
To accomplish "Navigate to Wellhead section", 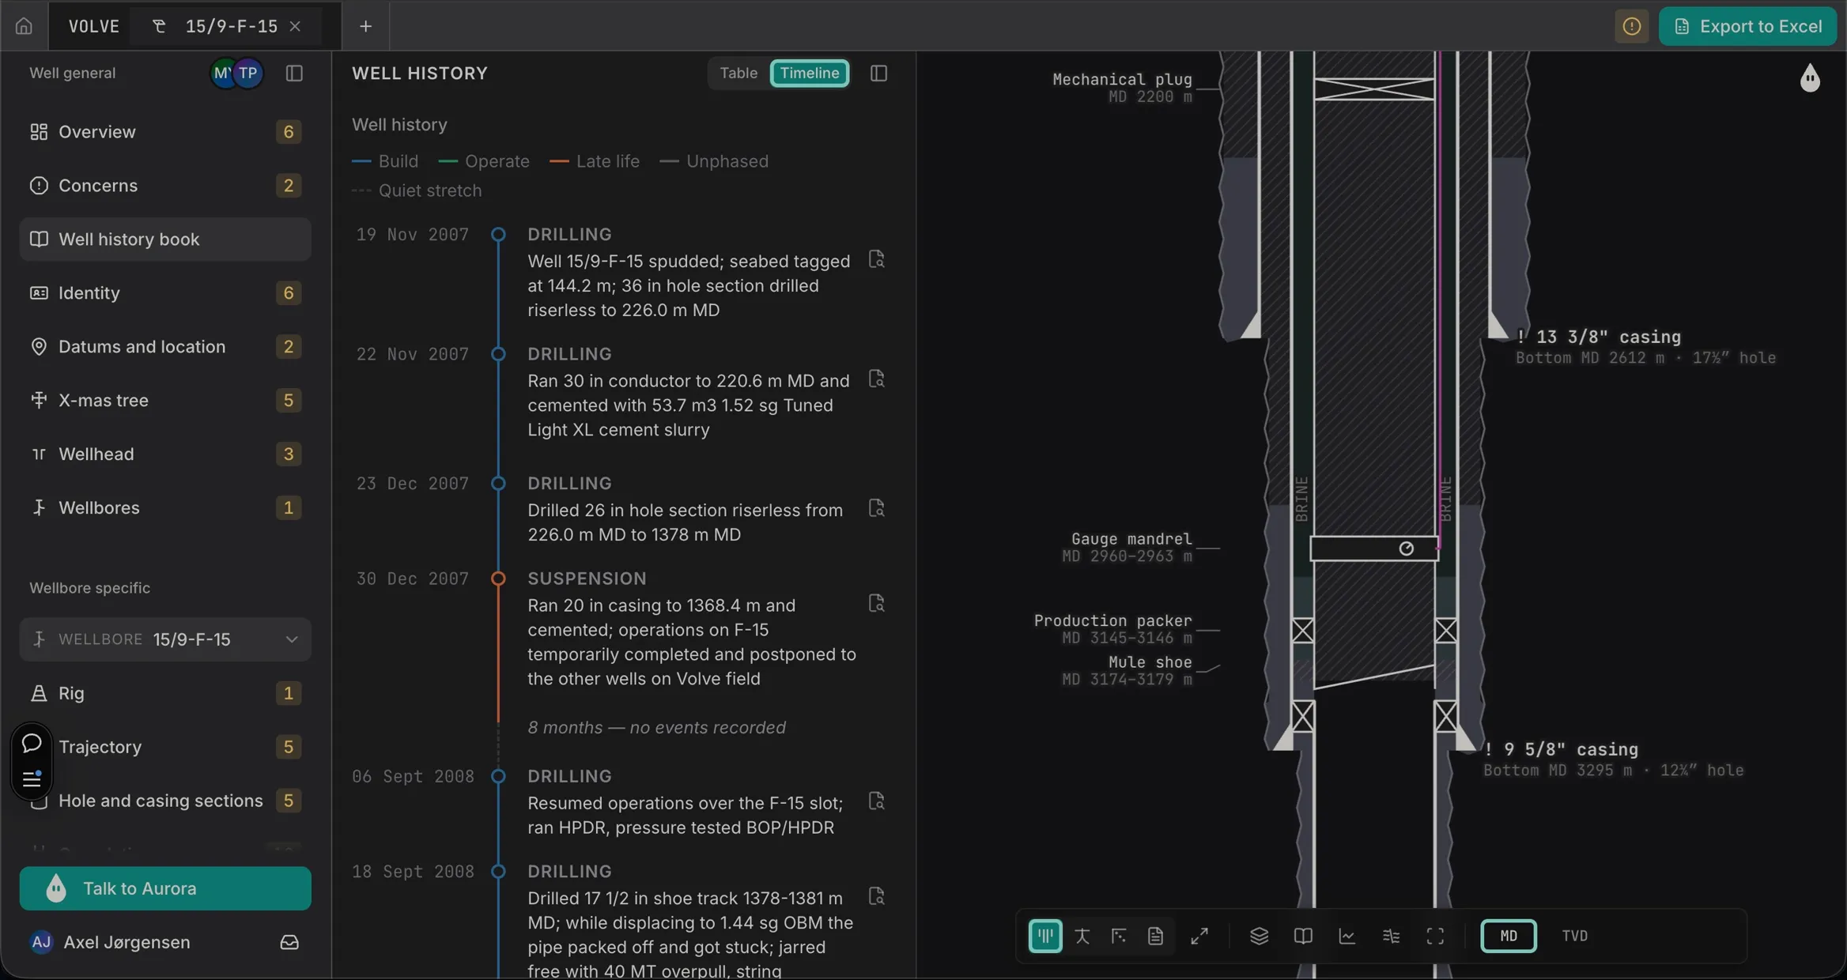I will (x=165, y=454).
